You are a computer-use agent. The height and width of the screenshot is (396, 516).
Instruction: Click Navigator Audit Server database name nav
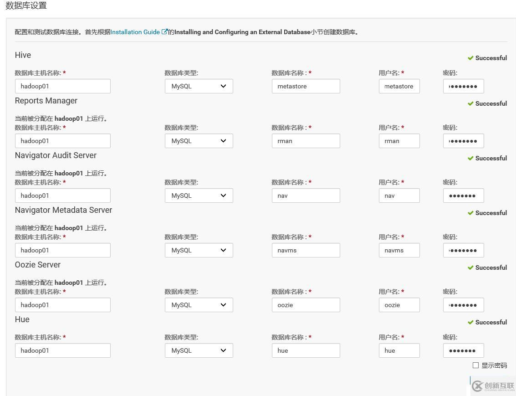click(x=306, y=195)
